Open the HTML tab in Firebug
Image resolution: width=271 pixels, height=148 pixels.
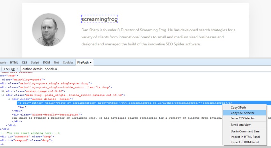click(x=14, y=62)
